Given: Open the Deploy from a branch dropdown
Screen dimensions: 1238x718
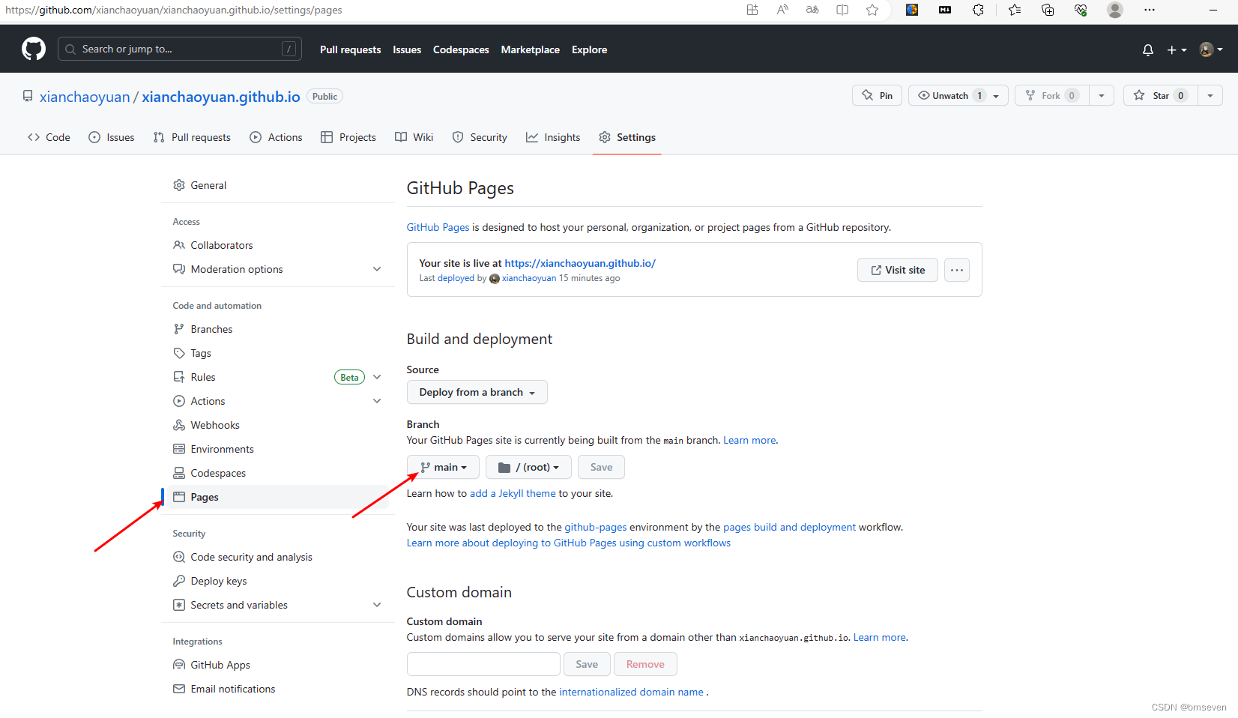Looking at the screenshot, I should [477, 392].
